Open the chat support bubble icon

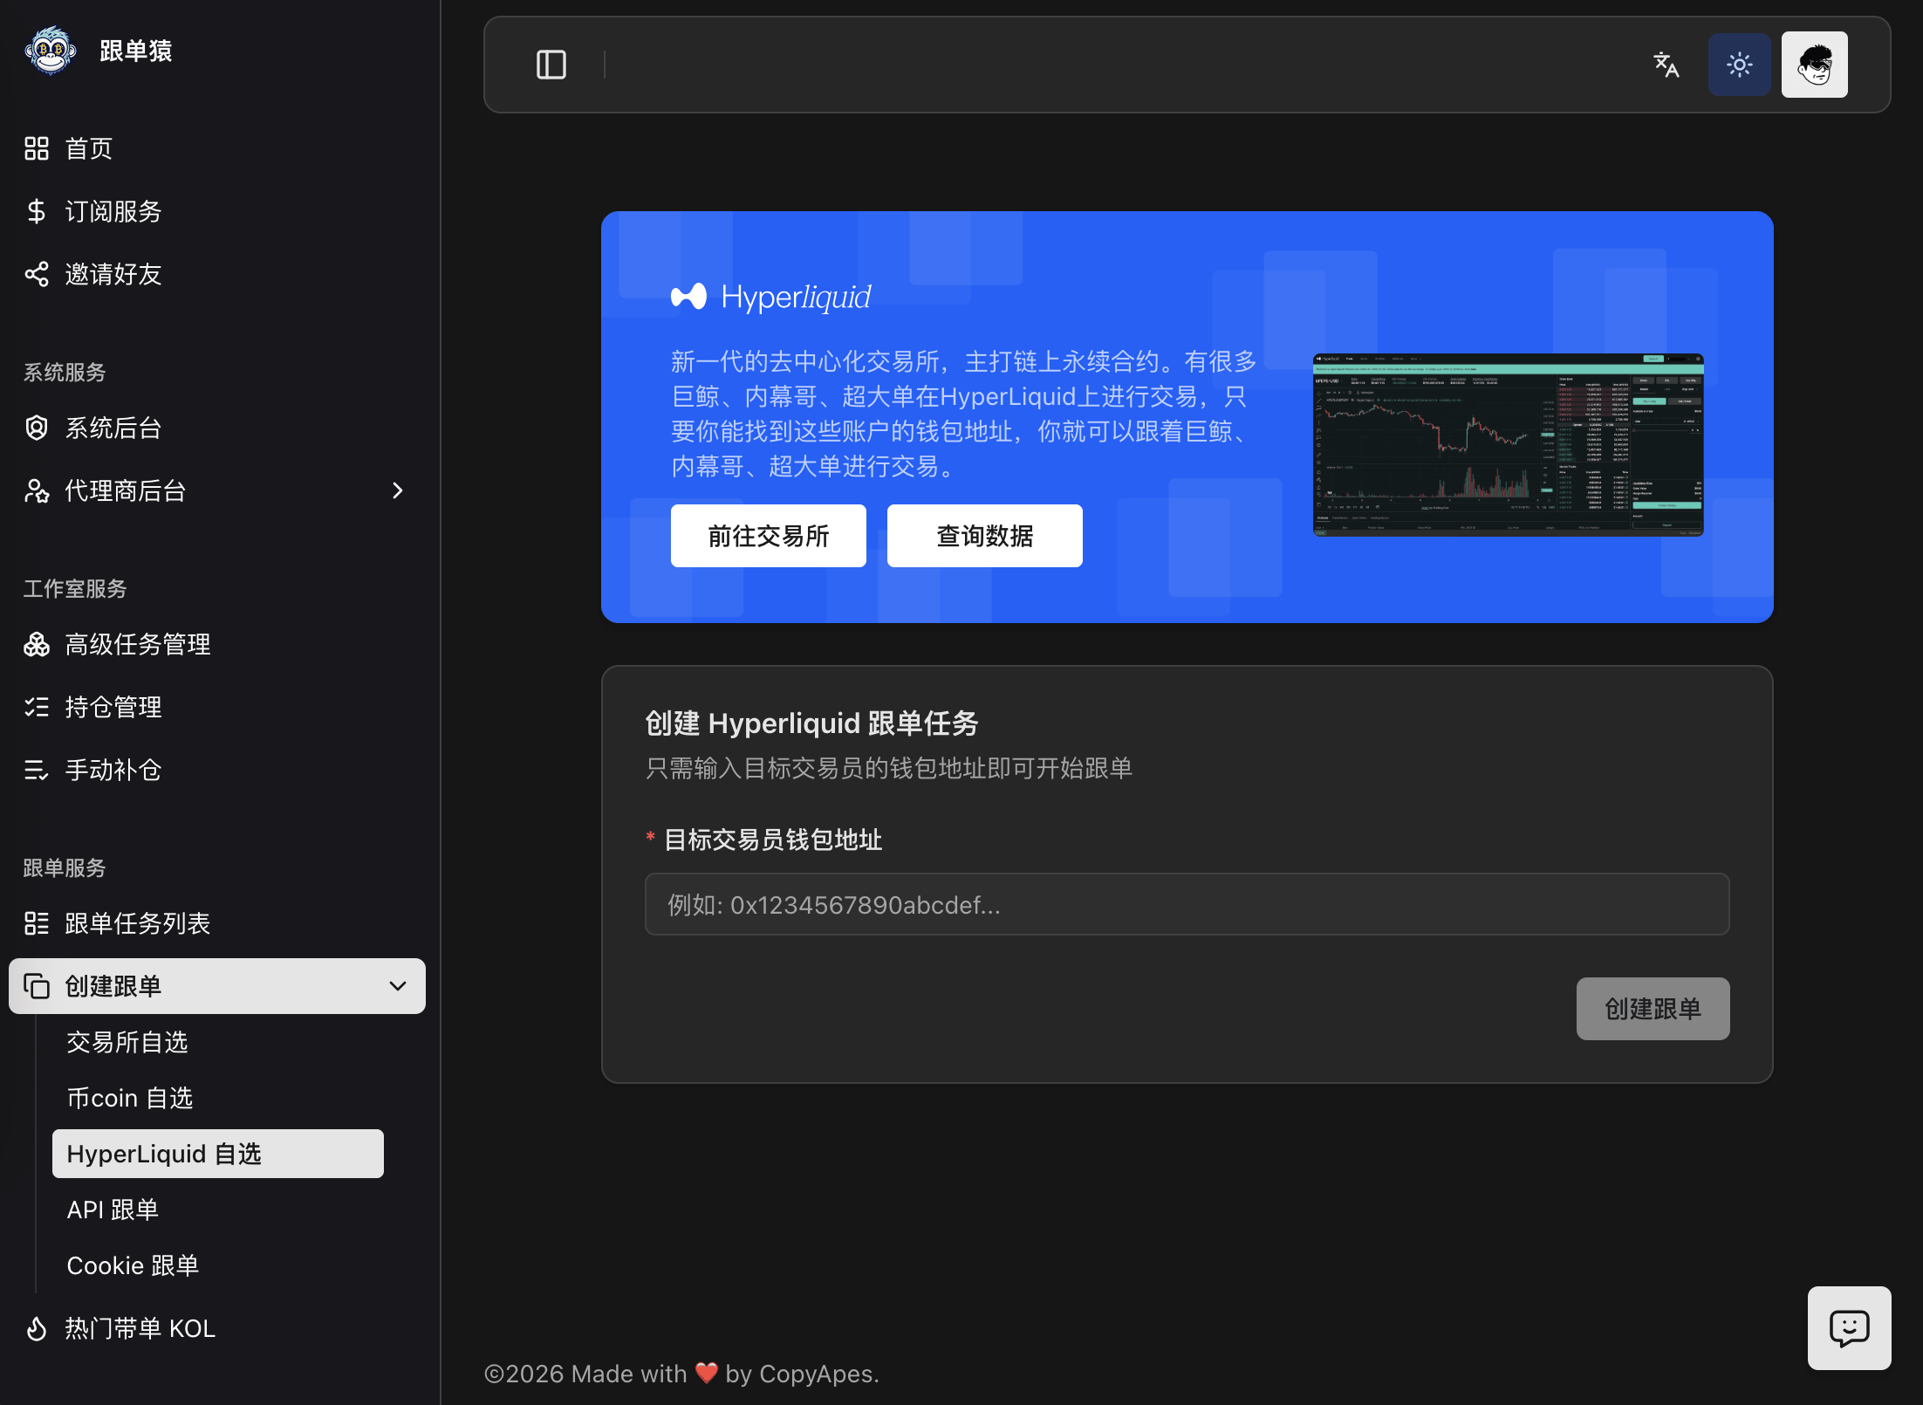pyautogui.click(x=1849, y=1327)
